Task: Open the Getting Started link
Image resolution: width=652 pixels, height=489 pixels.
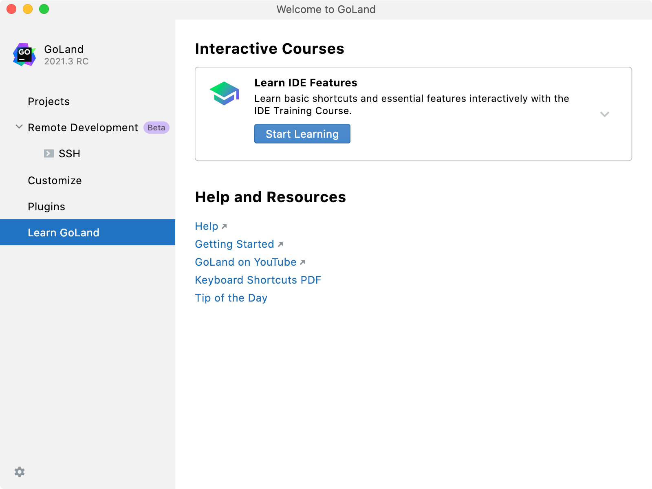Action: click(234, 244)
